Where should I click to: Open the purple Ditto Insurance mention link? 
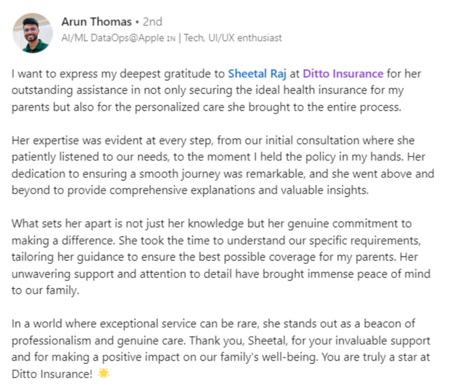point(343,73)
